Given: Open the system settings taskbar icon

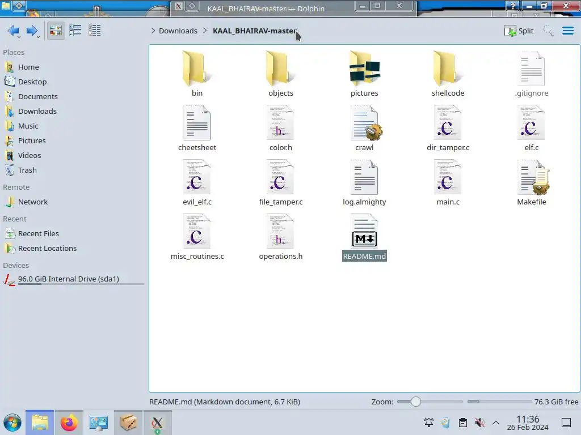Looking at the screenshot, I should click(99, 423).
